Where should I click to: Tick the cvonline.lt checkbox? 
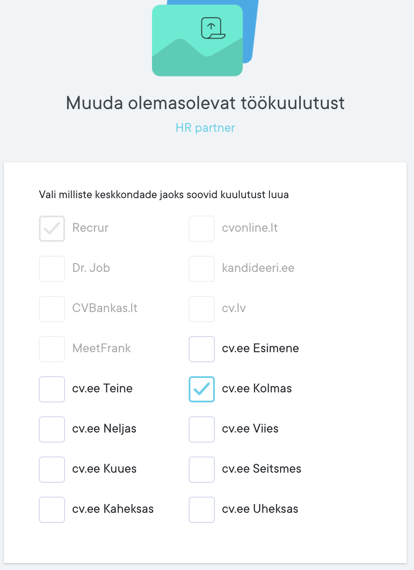(x=202, y=228)
